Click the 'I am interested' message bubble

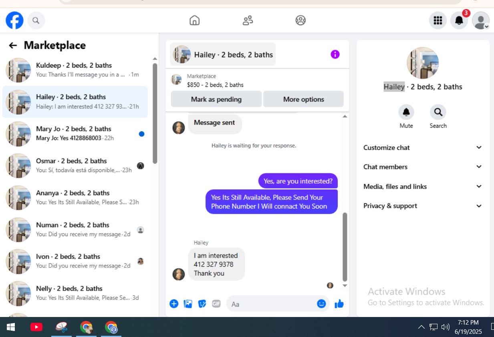(x=216, y=264)
